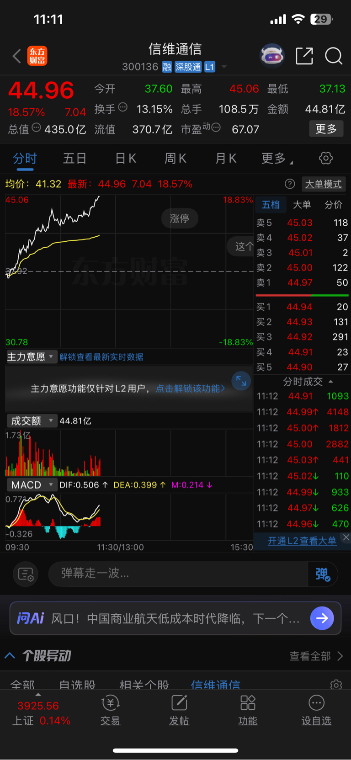Tap info icon next to 市盈
Screen dimensions: 351x760
(216, 128)
